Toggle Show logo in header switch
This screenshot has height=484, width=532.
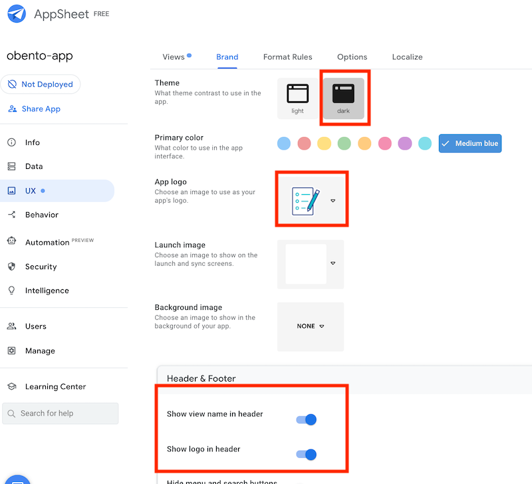pos(307,455)
